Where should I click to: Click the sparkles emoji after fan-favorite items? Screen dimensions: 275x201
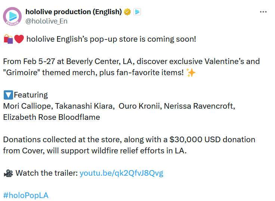pyautogui.click(x=191, y=73)
